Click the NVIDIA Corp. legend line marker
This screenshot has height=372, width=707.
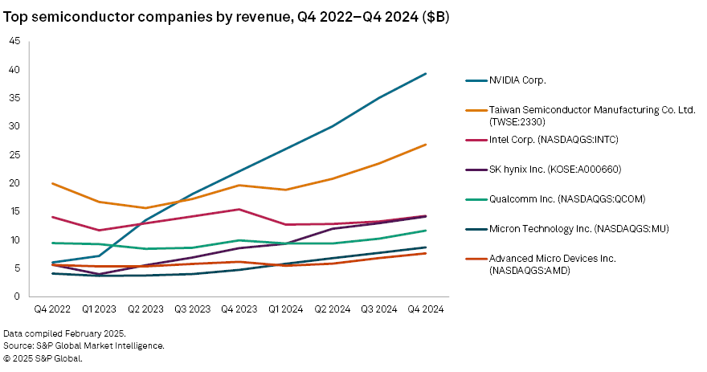(x=476, y=80)
